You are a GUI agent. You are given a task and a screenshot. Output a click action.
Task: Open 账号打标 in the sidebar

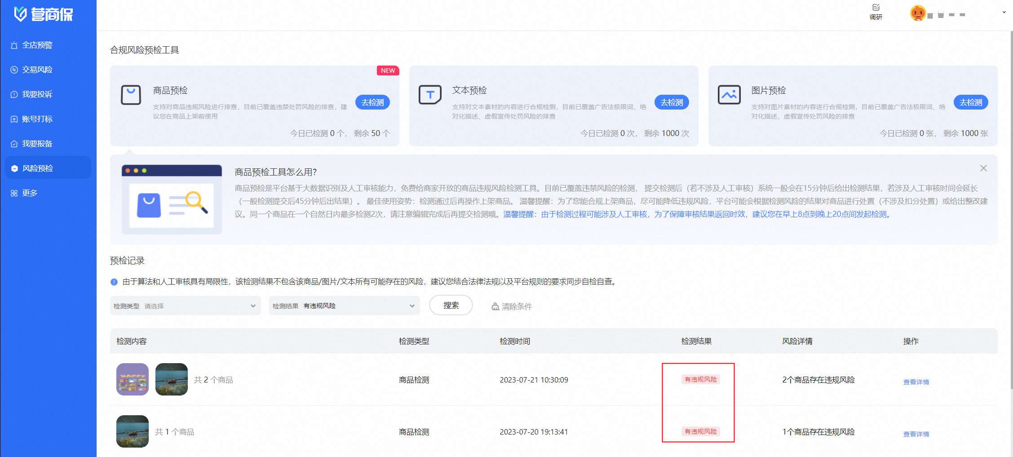pyautogui.click(x=48, y=119)
